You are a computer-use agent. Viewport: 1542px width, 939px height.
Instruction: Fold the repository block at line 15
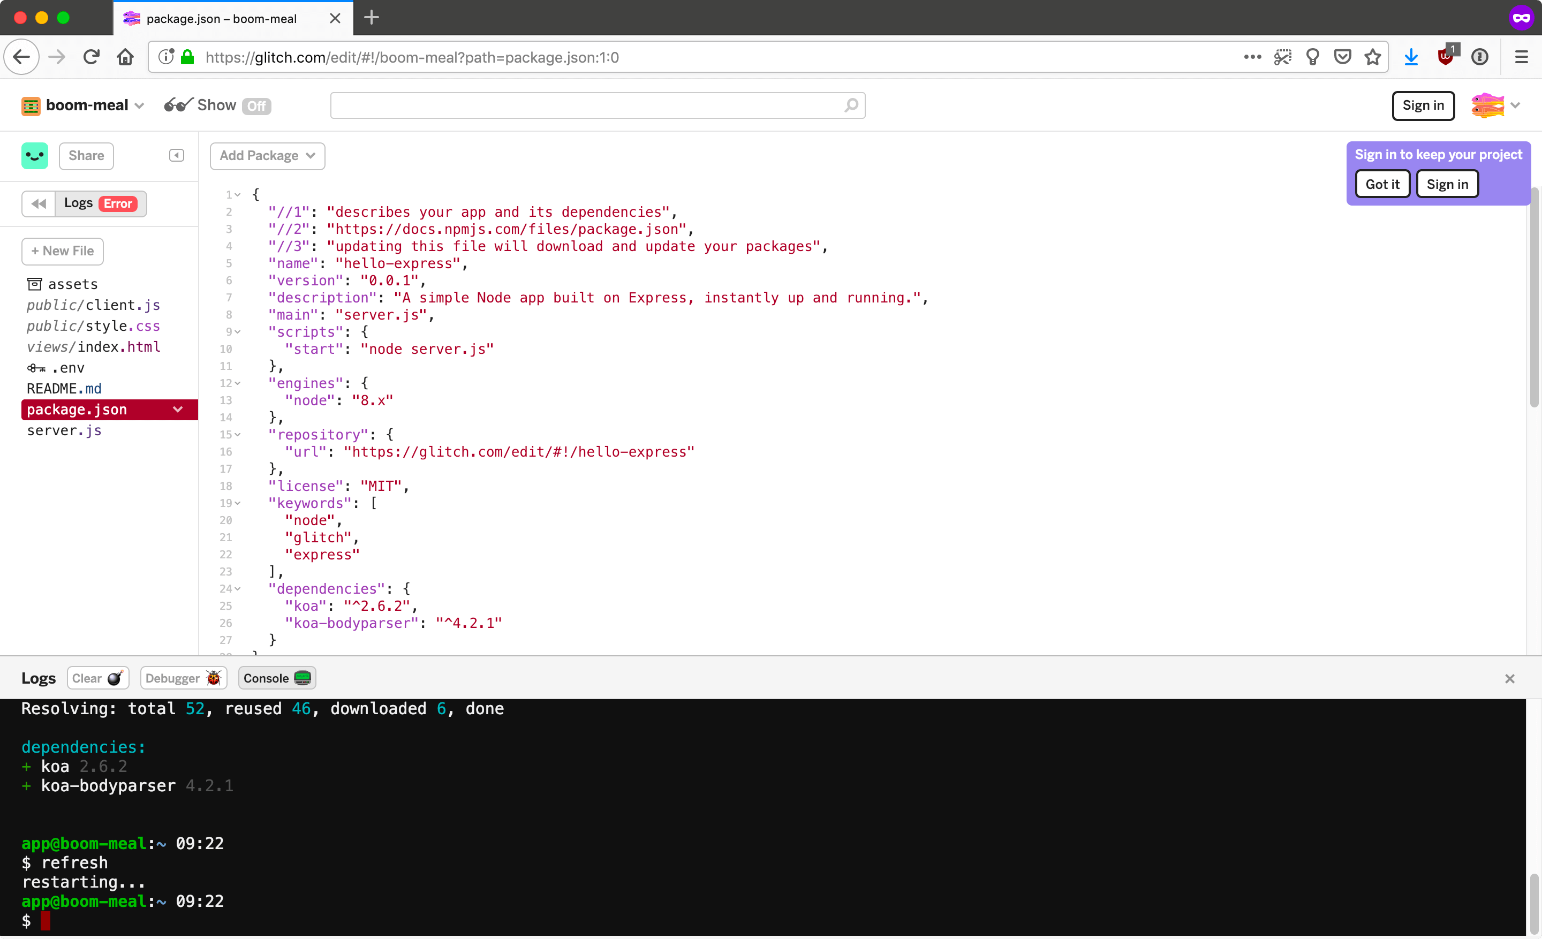point(238,434)
